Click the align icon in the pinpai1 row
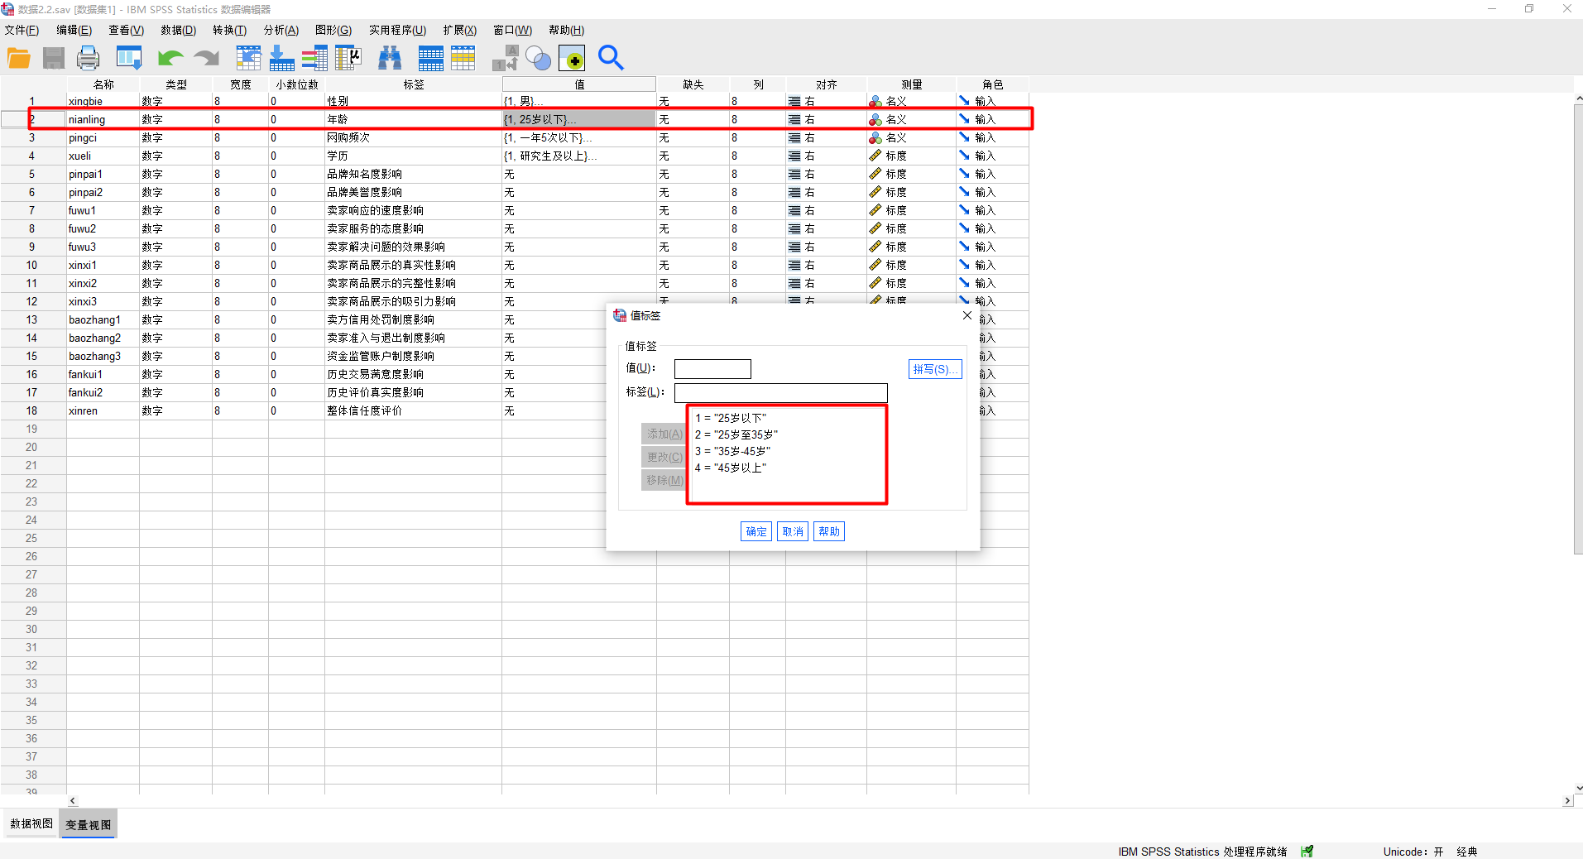This screenshot has width=1583, height=859. pyautogui.click(x=794, y=174)
